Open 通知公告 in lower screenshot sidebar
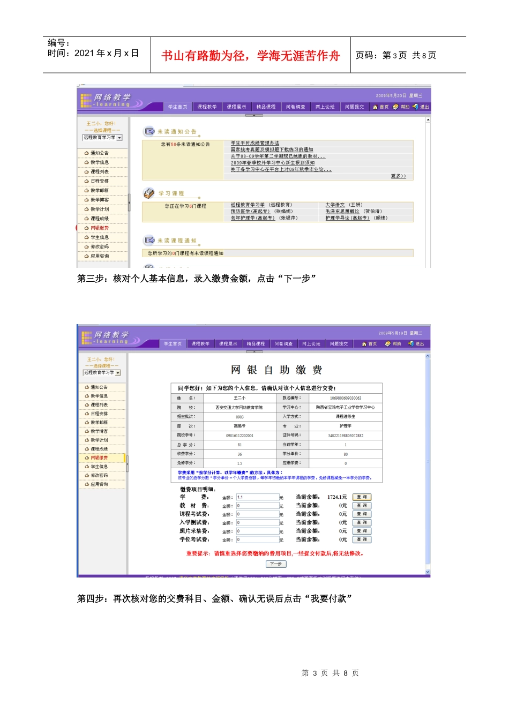The width and height of the screenshot is (509, 720). pos(99,387)
